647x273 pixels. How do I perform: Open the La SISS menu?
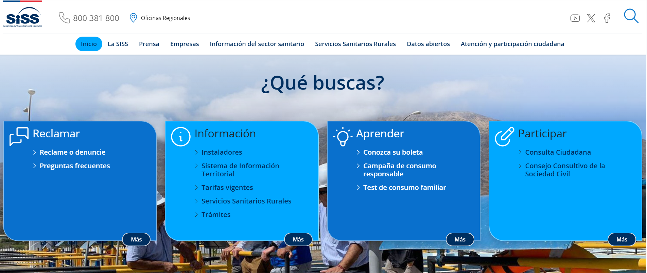pos(118,44)
